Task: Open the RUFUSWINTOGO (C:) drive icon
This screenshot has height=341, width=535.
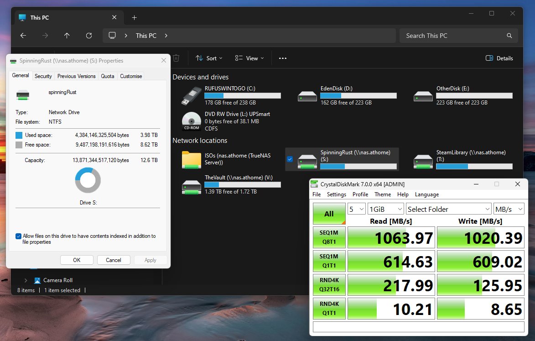Action: click(x=191, y=95)
